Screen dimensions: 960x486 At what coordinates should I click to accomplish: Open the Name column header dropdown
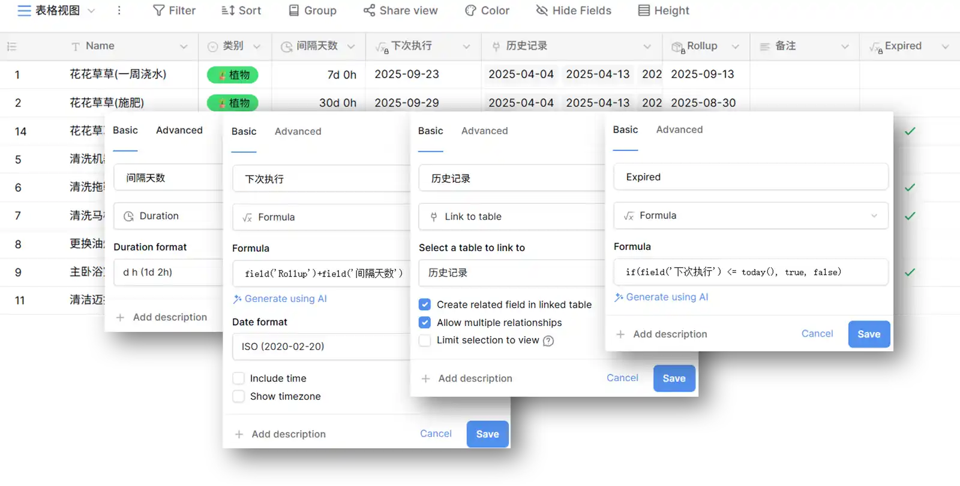coord(184,47)
